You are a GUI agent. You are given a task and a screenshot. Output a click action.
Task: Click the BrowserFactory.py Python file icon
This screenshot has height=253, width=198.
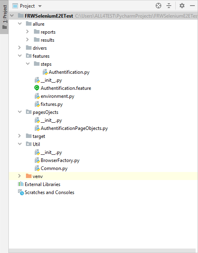(37, 160)
